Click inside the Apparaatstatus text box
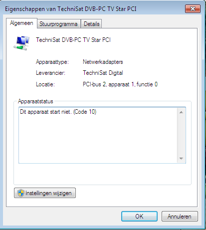 [x=98, y=135]
